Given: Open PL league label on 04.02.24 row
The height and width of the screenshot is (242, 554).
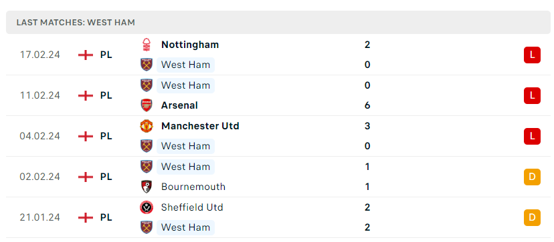Looking at the screenshot, I should click(x=106, y=136).
